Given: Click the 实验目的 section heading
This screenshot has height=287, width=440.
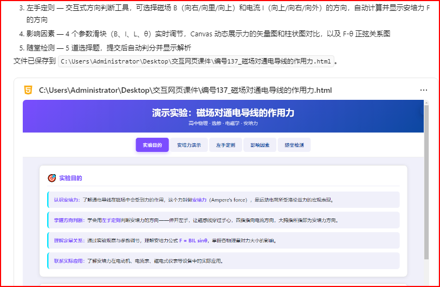Looking at the screenshot, I should click(70, 178).
